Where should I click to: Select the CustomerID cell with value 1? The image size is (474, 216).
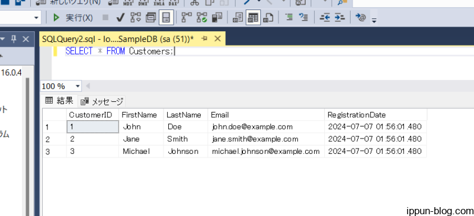tap(92, 127)
